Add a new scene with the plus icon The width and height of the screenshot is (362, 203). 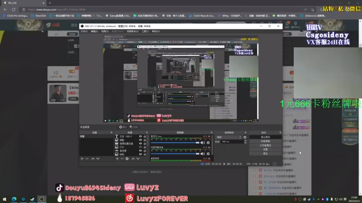click(82, 159)
